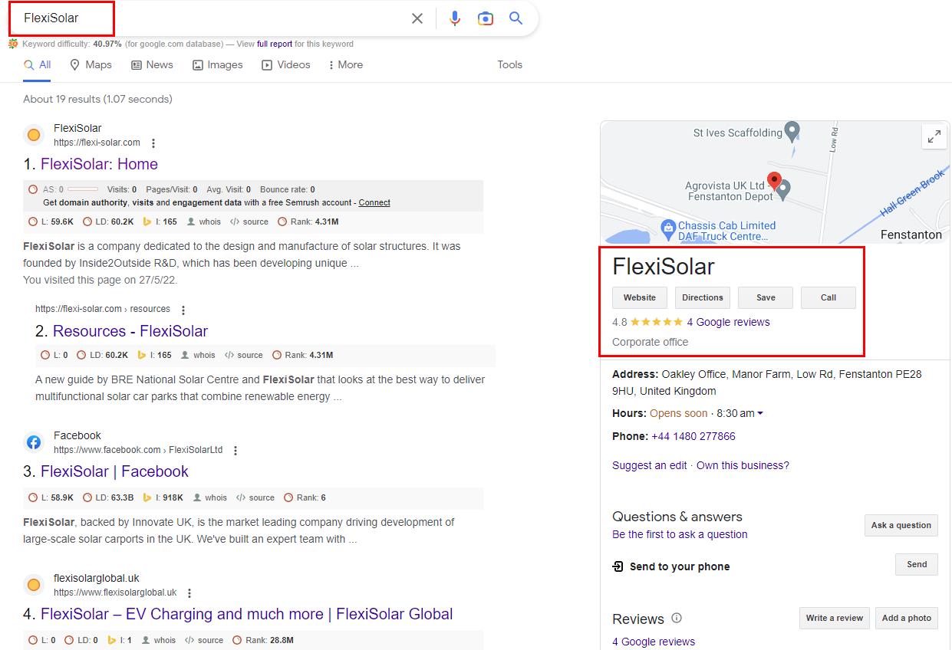Click the FlexiSolar site favicon at first result

click(x=34, y=135)
